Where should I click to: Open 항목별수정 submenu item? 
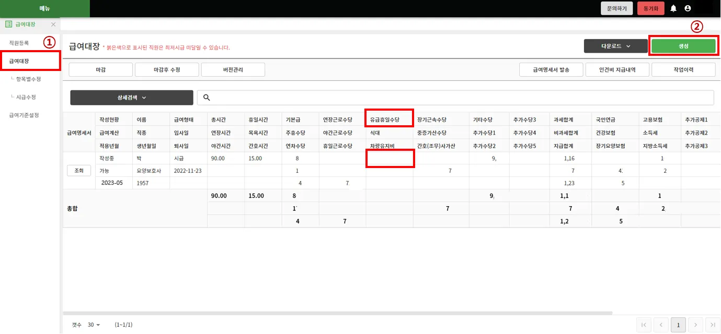tap(28, 79)
